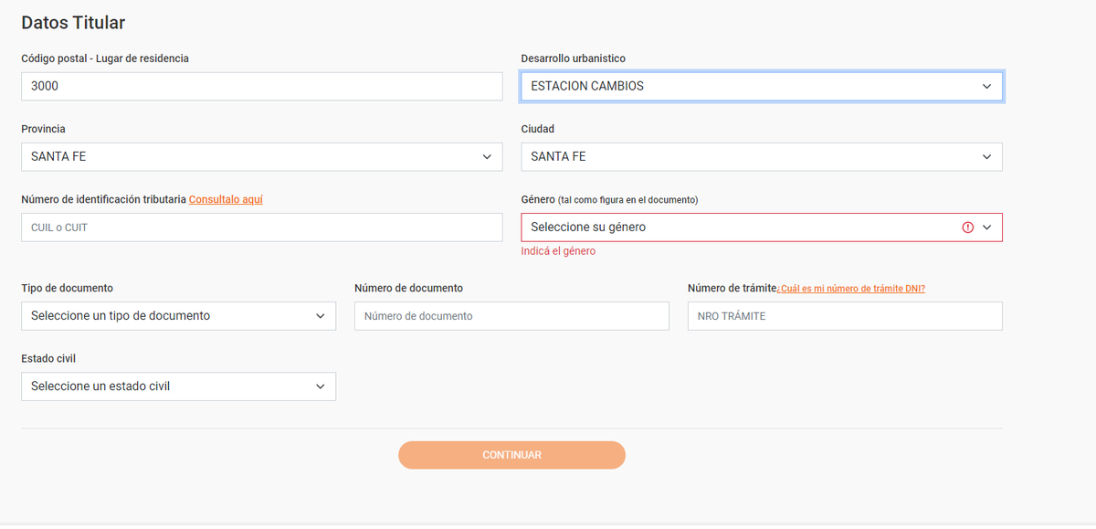Open the Desarrollo urbanistico selector
Image resolution: width=1096 pixels, height=529 pixels.
[762, 86]
